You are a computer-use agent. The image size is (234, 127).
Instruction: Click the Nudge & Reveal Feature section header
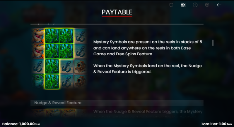(117, 103)
